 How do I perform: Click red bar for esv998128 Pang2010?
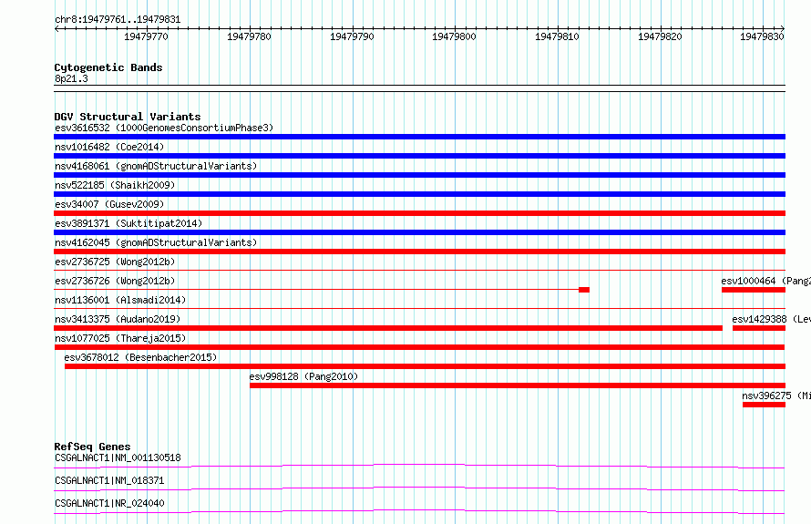pyautogui.click(x=518, y=385)
